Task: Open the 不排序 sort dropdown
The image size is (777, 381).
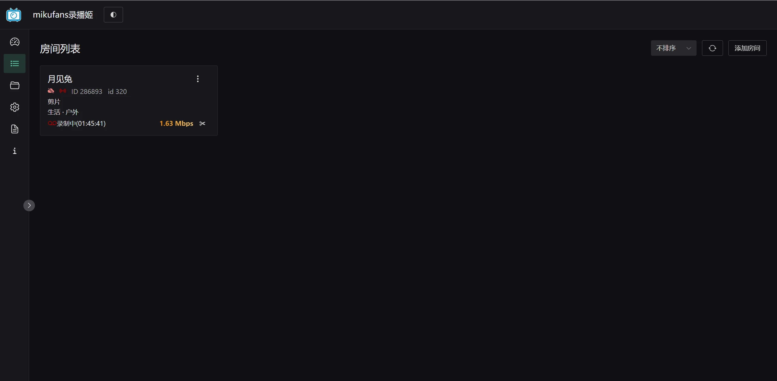Action: 673,48
